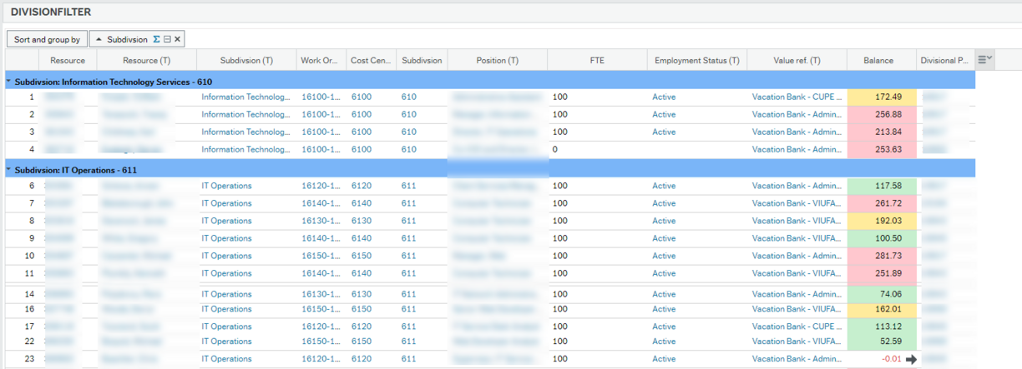Open Information Technolog... link in row 1
Viewport: 1022px width, 369px height.
click(246, 97)
